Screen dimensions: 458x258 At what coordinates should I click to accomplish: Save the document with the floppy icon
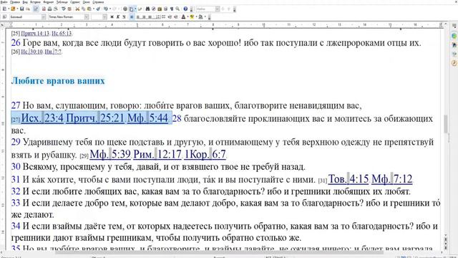22,9
